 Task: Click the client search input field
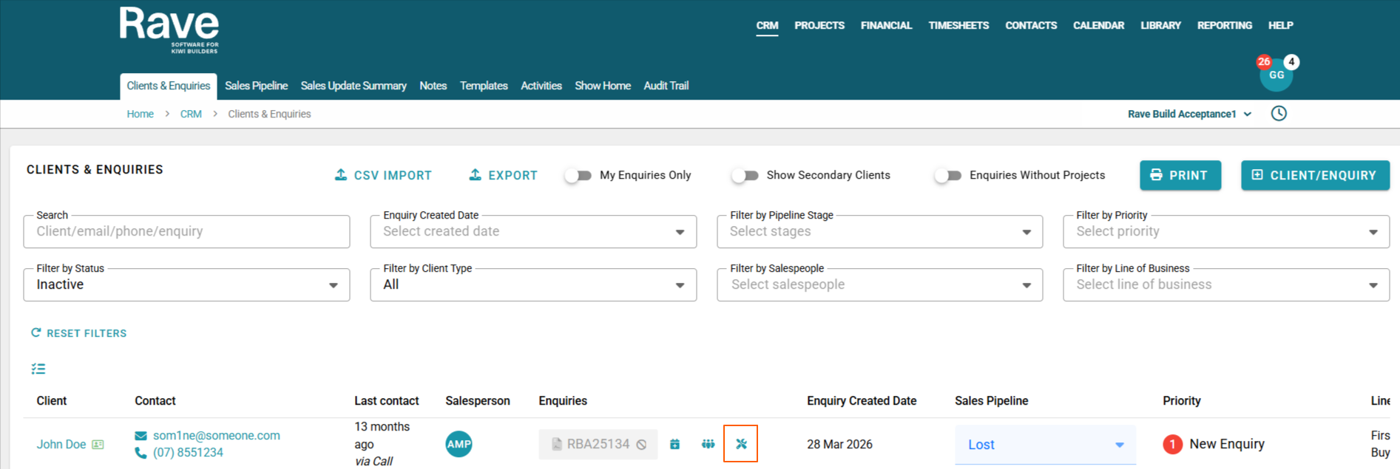point(186,232)
